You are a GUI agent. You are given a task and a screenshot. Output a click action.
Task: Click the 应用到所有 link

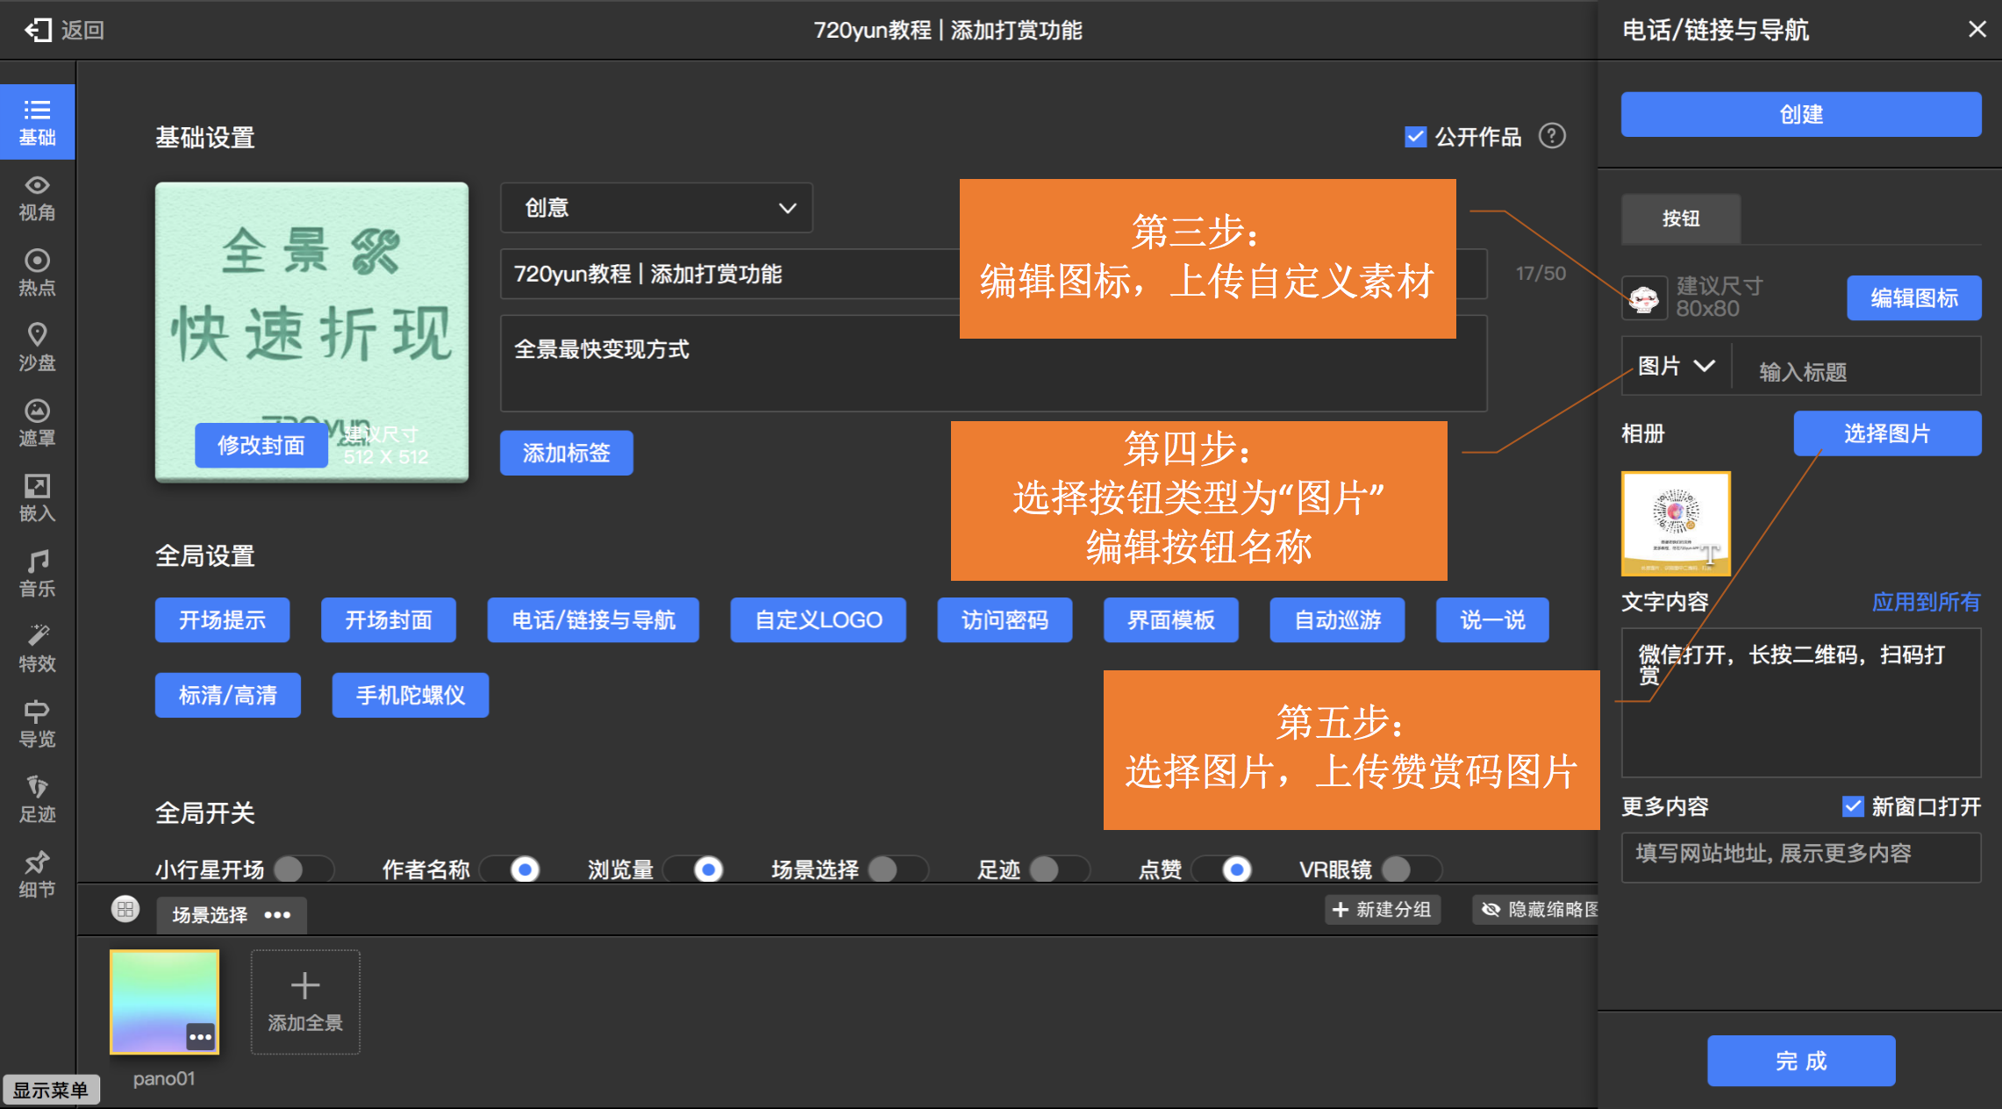pos(1926,602)
